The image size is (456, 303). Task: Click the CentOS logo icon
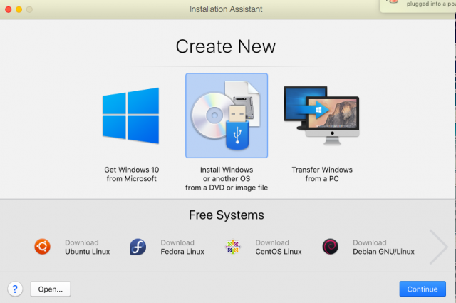(x=233, y=247)
